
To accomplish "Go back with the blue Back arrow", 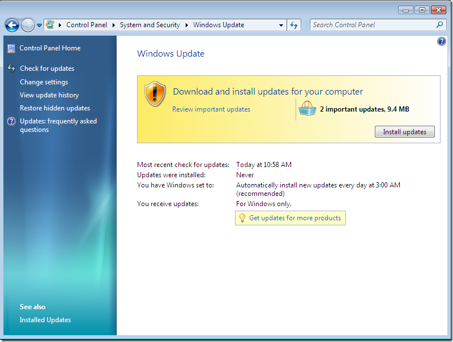I will [12, 25].
